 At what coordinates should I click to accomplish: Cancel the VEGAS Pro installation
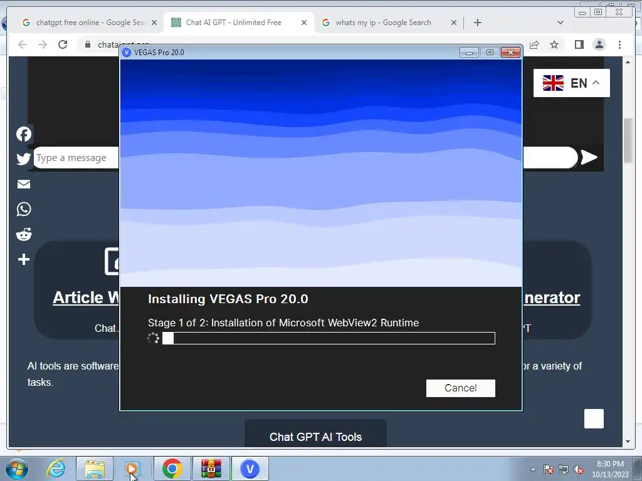click(461, 388)
